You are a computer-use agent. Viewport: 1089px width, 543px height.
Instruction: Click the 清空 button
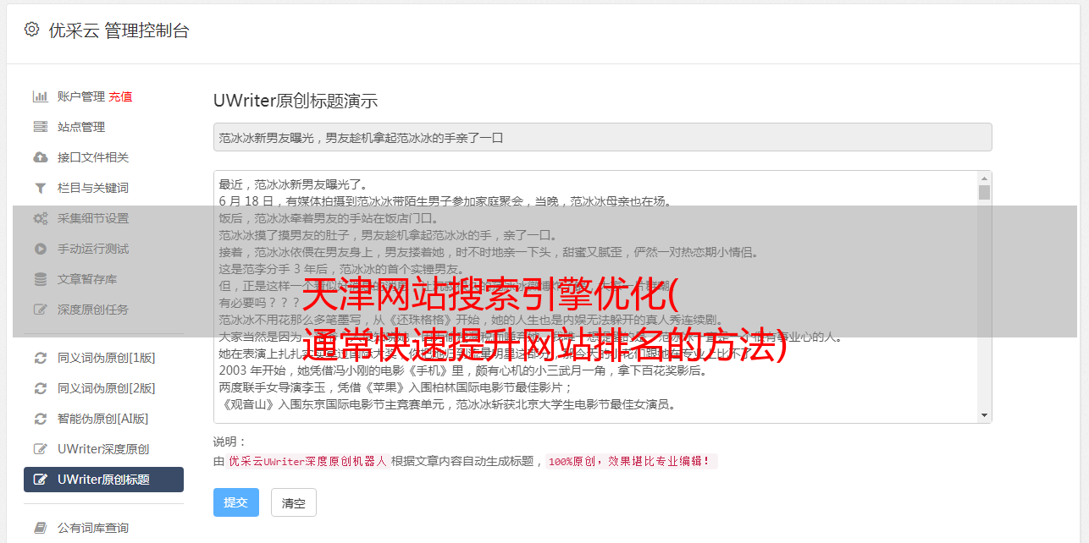[294, 502]
